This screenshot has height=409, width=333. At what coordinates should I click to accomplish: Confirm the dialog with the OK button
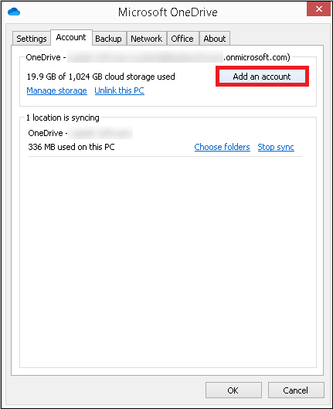(x=233, y=390)
